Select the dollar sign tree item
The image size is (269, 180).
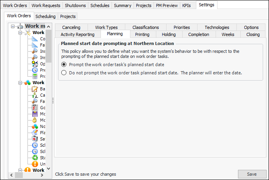(35, 95)
